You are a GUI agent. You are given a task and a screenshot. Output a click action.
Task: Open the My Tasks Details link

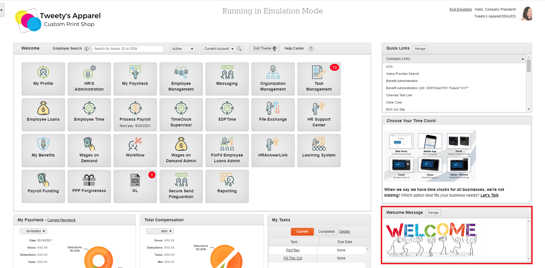pyautogui.click(x=345, y=232)
